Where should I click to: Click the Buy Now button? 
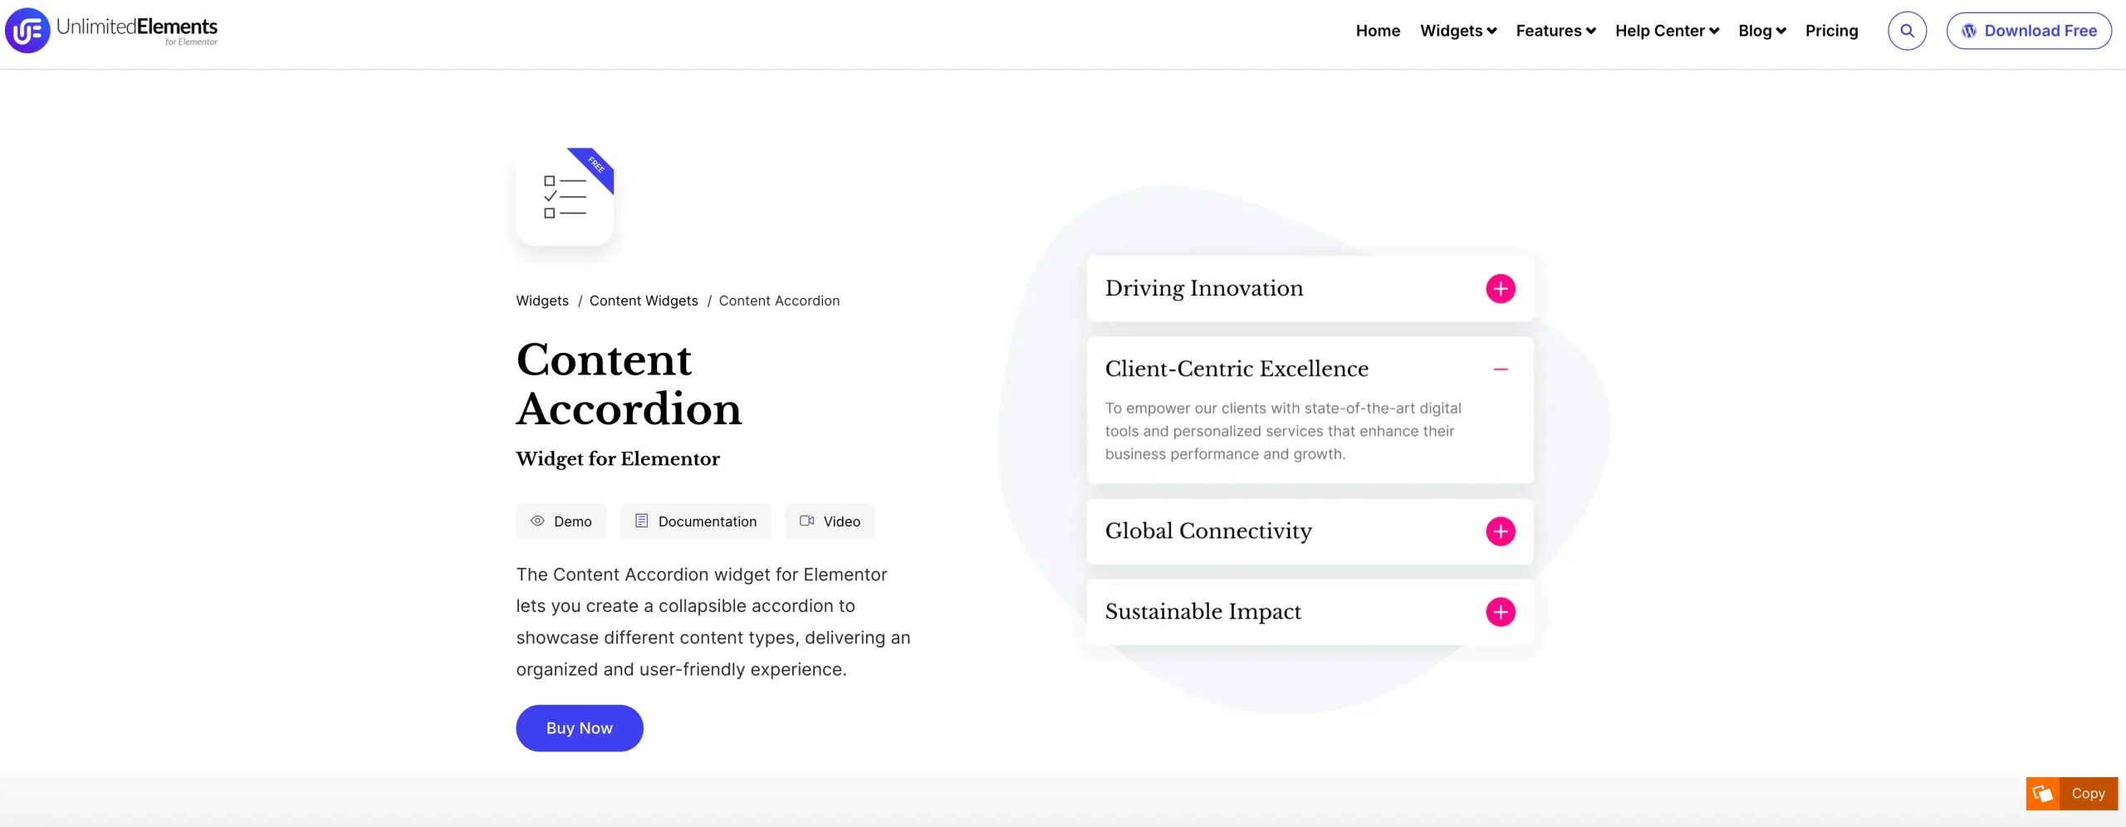coord(579,728)
